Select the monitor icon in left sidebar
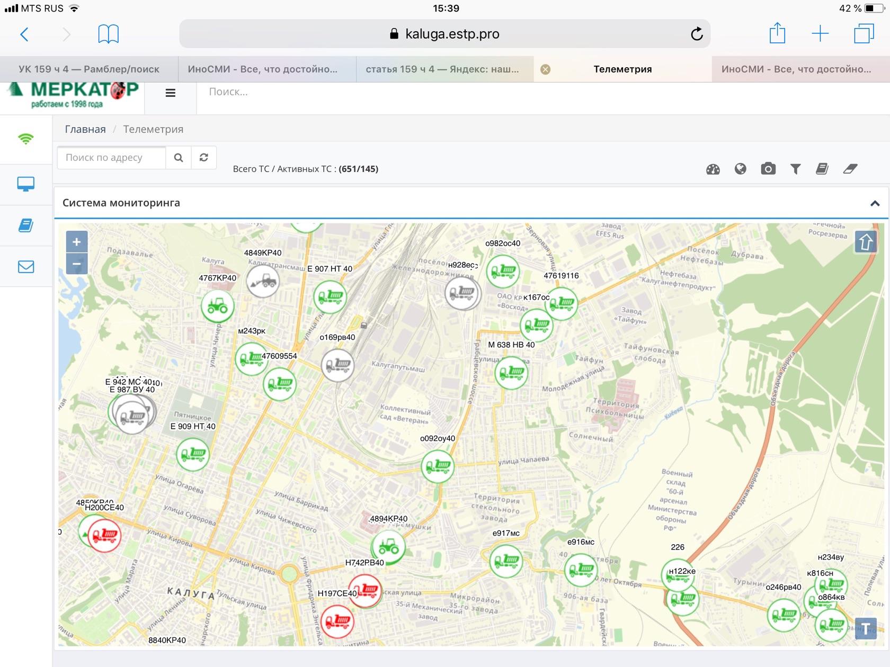The height and width of the screenshot is (667, 890). click(25, 184)
